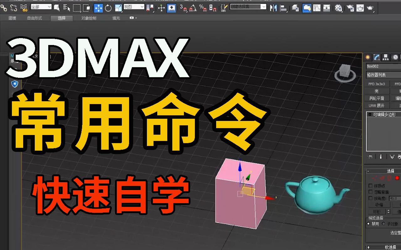Viewport: 401px width, 250px height.
Task: Click Make Unique icon below stack
Action: click(392, 157)
